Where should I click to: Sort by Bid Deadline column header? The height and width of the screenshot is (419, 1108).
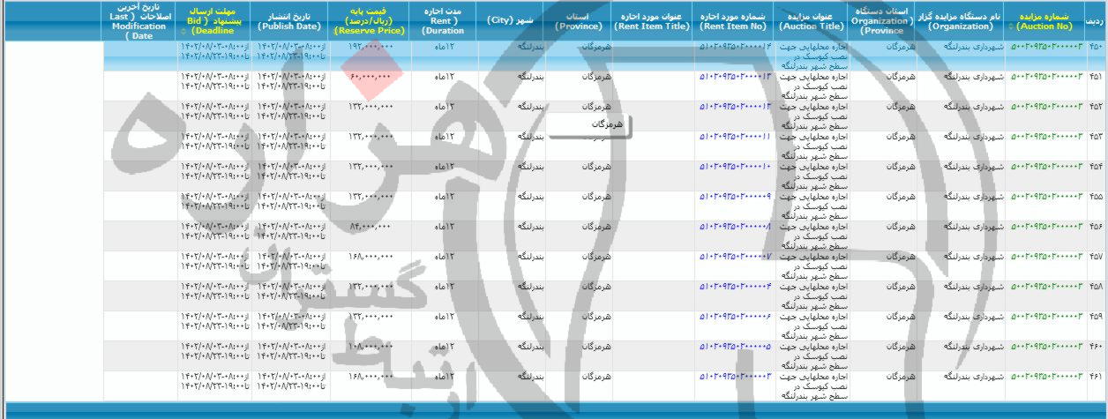pyautogui.click(x=214, y=21)
